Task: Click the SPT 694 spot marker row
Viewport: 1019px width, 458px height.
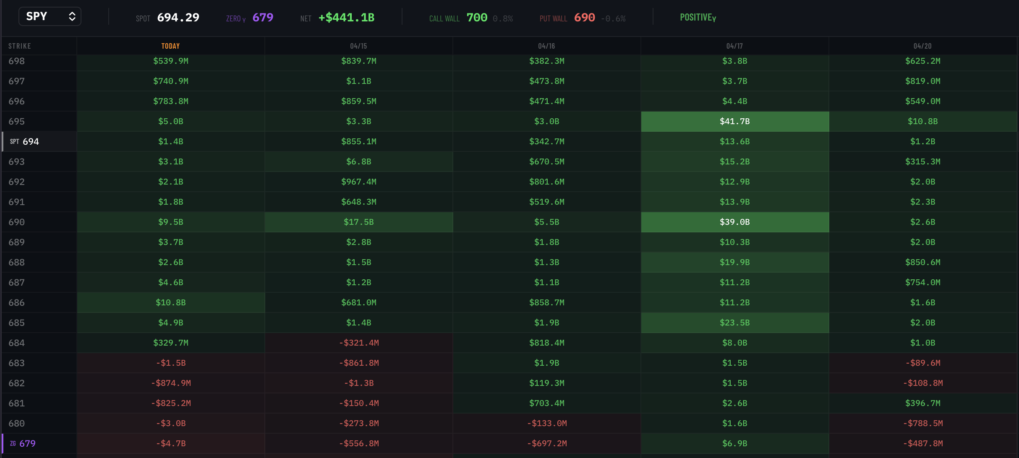Action: coord(39,141)
